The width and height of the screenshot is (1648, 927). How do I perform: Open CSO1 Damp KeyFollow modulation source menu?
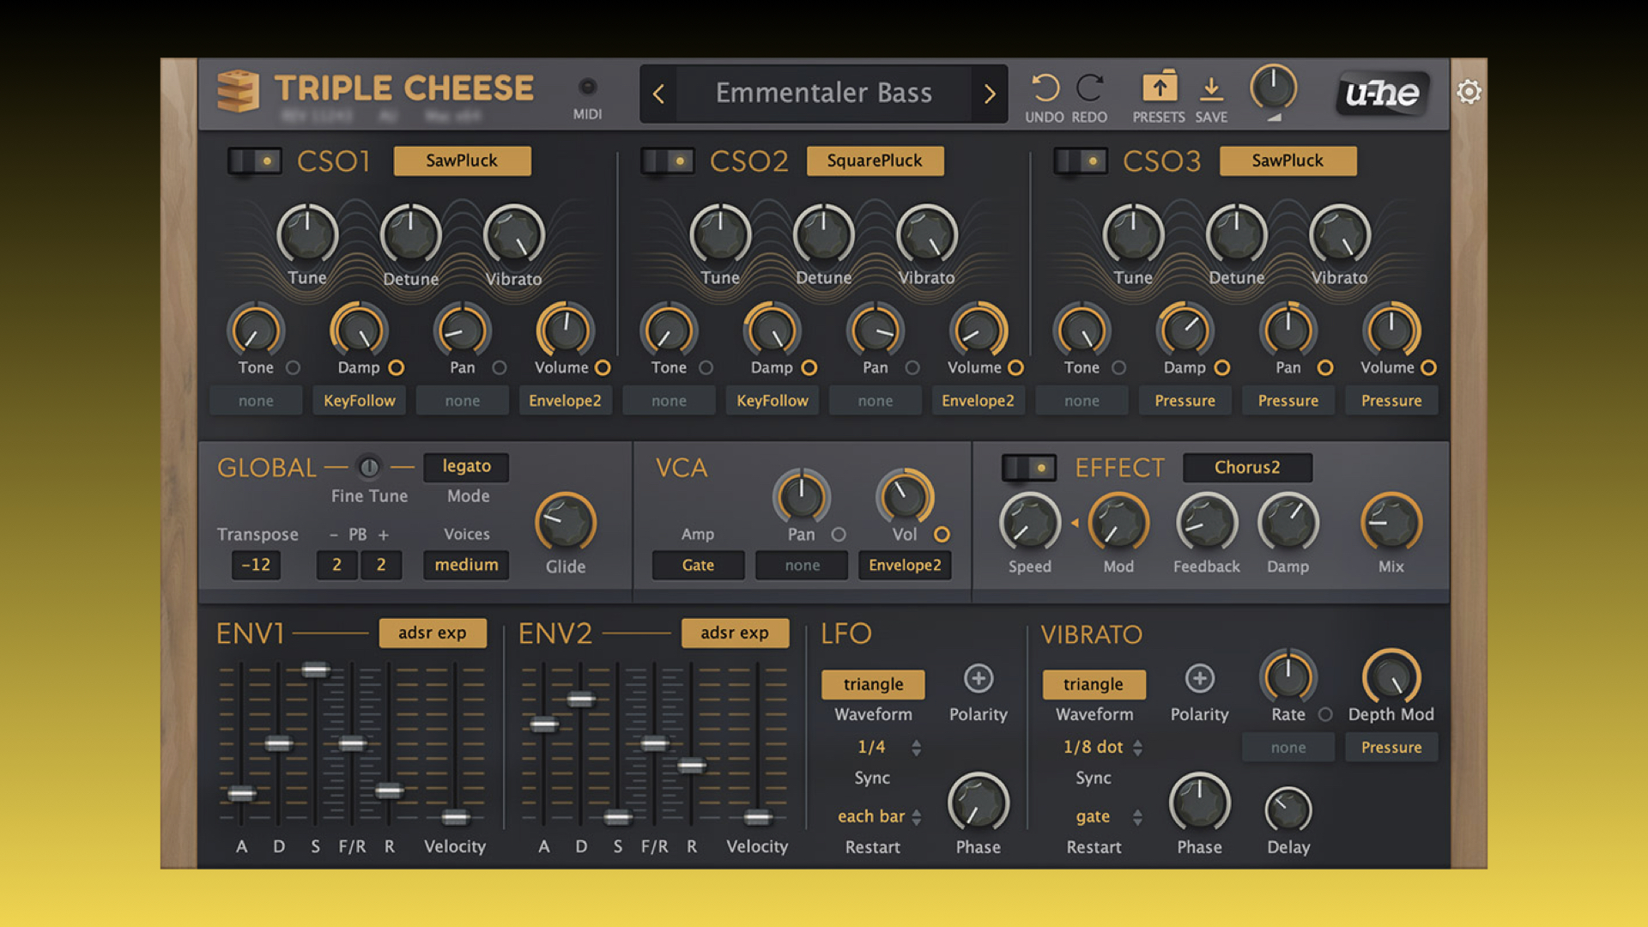(x=360, y=401)
